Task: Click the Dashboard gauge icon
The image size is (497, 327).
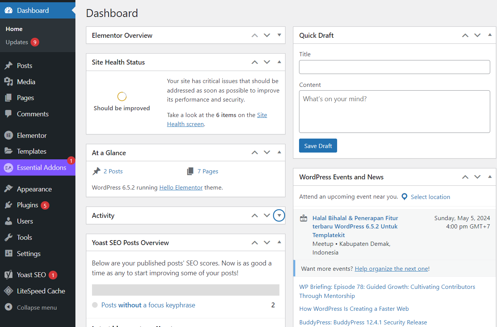Action: (8, 11)
